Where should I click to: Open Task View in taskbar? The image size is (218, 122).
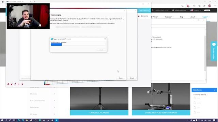[x=14, y=120]
